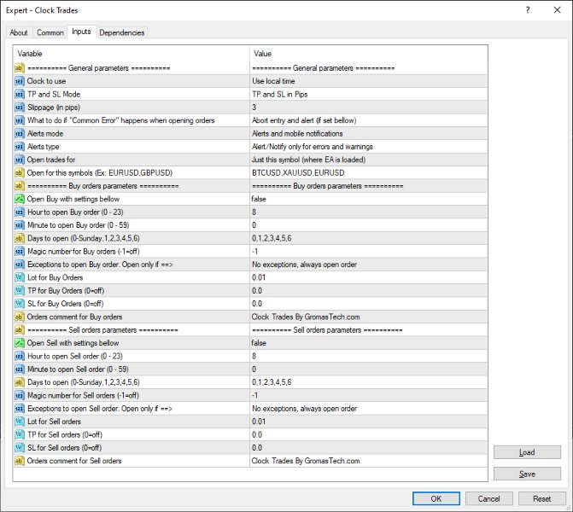Click the string icon beside Open for this symbols
The height and width of the screenshot is (512, 573).
pos(20,172)
